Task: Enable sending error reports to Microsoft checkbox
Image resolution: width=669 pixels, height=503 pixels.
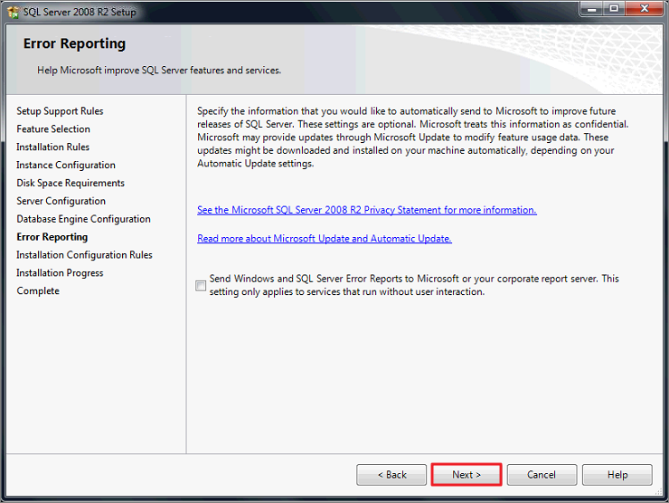Action: [201, 285]
